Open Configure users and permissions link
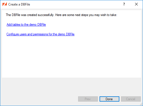The height and width of the screenshot is (106, 143). (40, 34)
